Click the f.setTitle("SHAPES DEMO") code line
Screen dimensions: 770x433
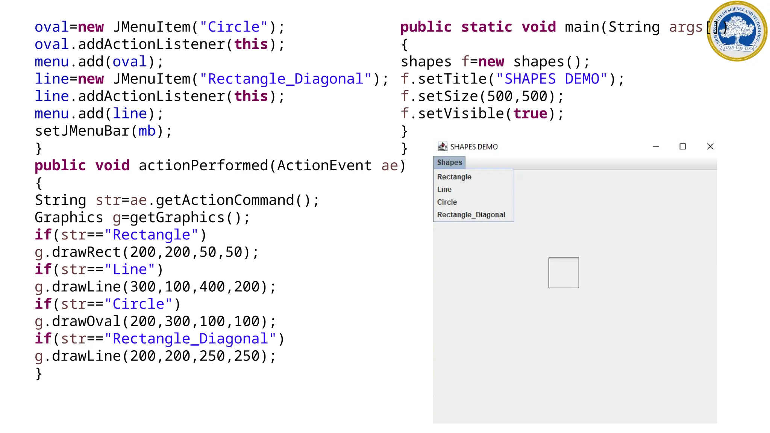click(512, 79)
